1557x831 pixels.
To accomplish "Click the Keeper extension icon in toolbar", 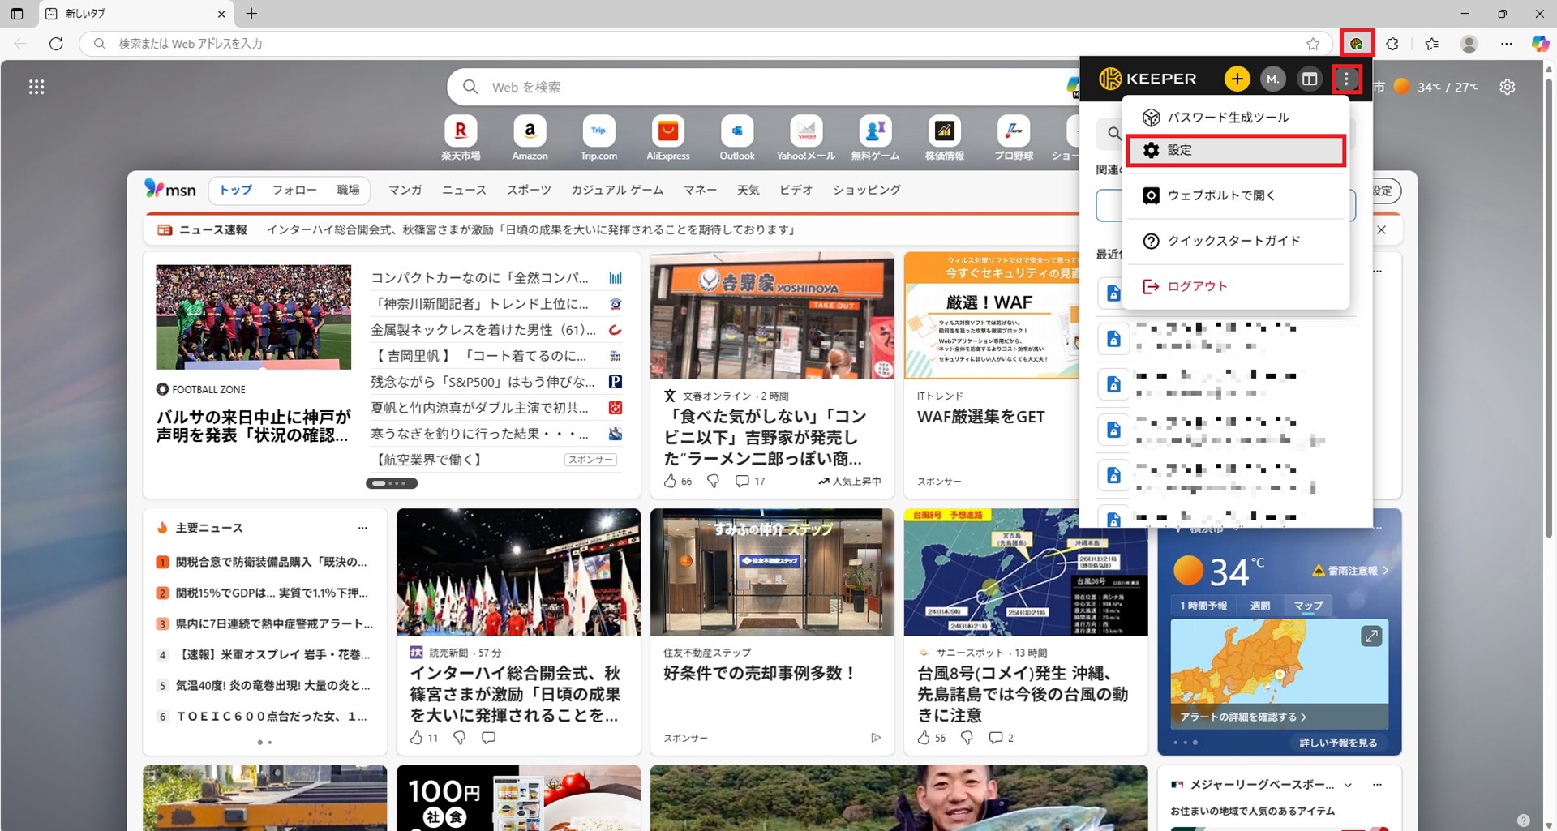I will [x=1357, y=44].
